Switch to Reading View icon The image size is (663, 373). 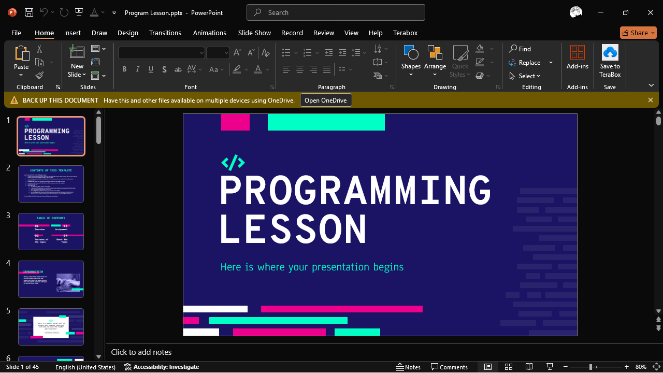pos(529,367)
